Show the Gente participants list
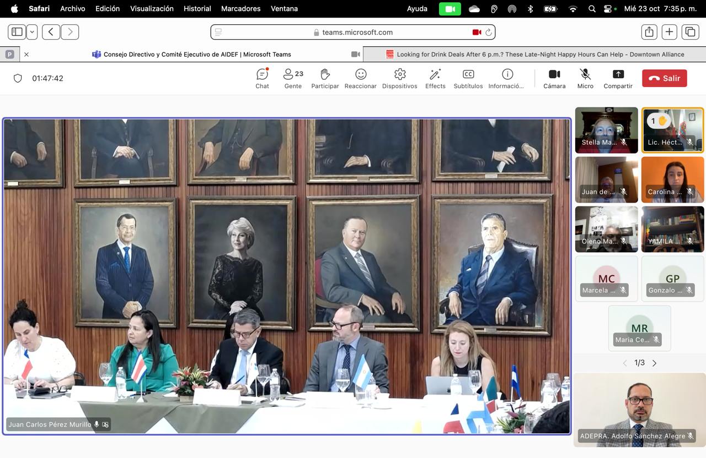 coord(293,78)
